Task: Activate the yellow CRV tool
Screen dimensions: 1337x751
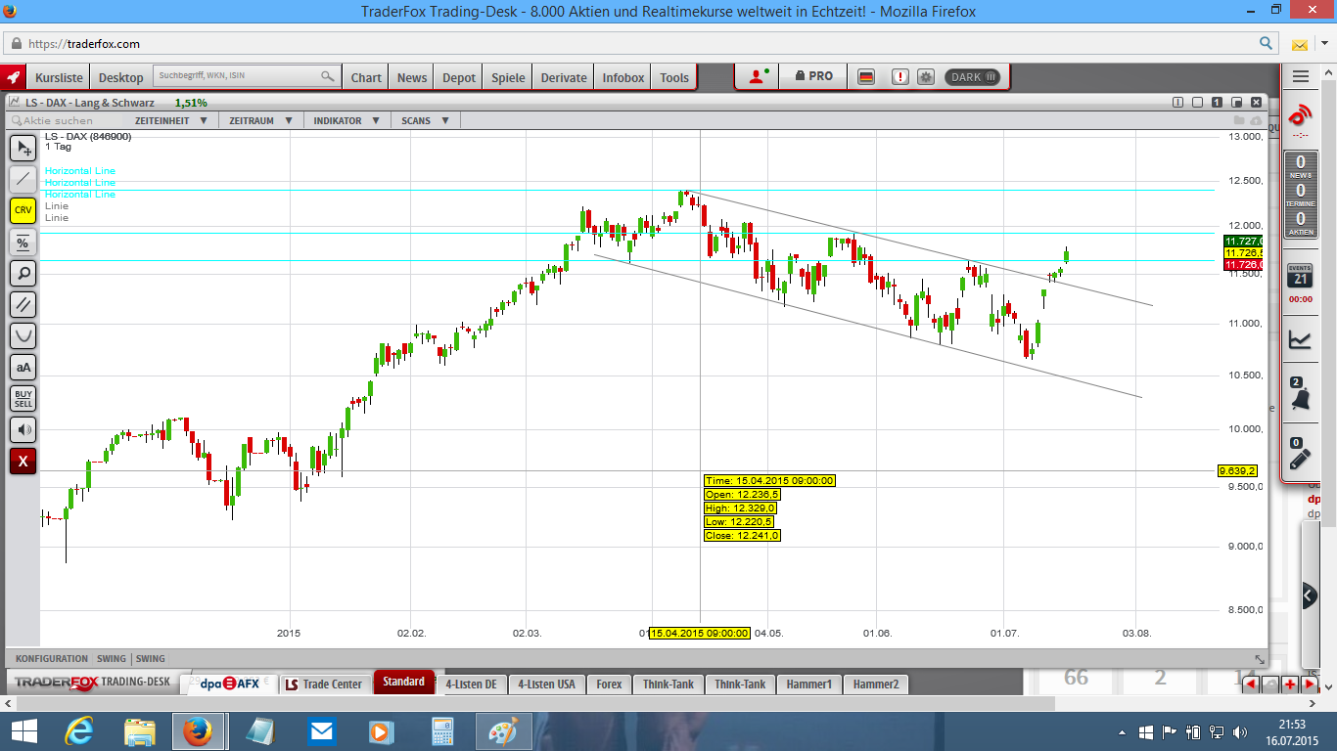Action: [23, 210]
